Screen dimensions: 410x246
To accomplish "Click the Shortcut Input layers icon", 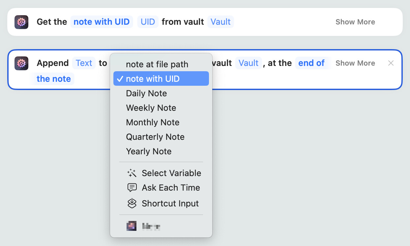I will point(132,203).
